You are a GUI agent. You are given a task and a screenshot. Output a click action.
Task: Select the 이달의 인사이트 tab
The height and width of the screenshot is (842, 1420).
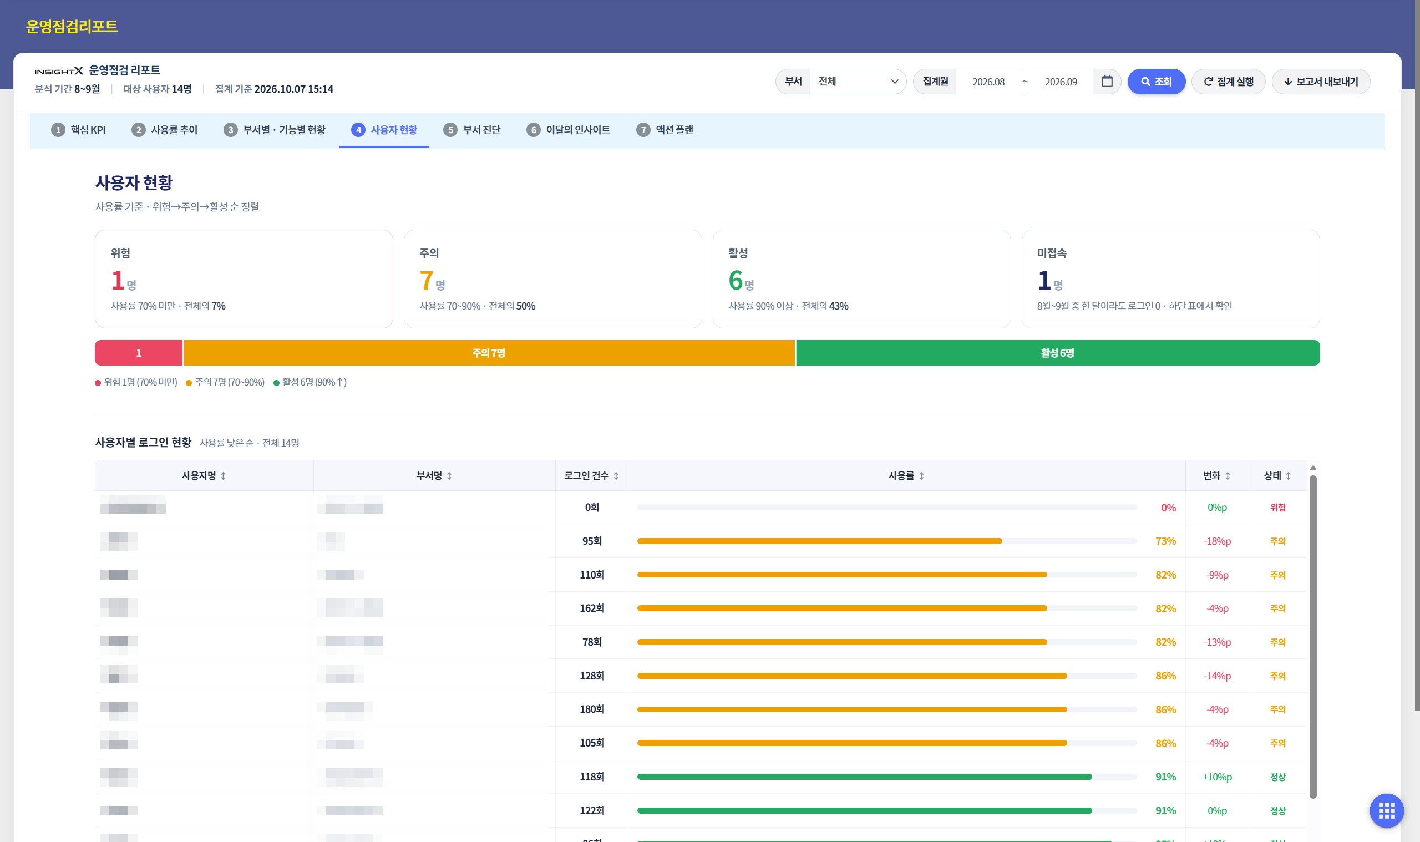click(569, 130)
